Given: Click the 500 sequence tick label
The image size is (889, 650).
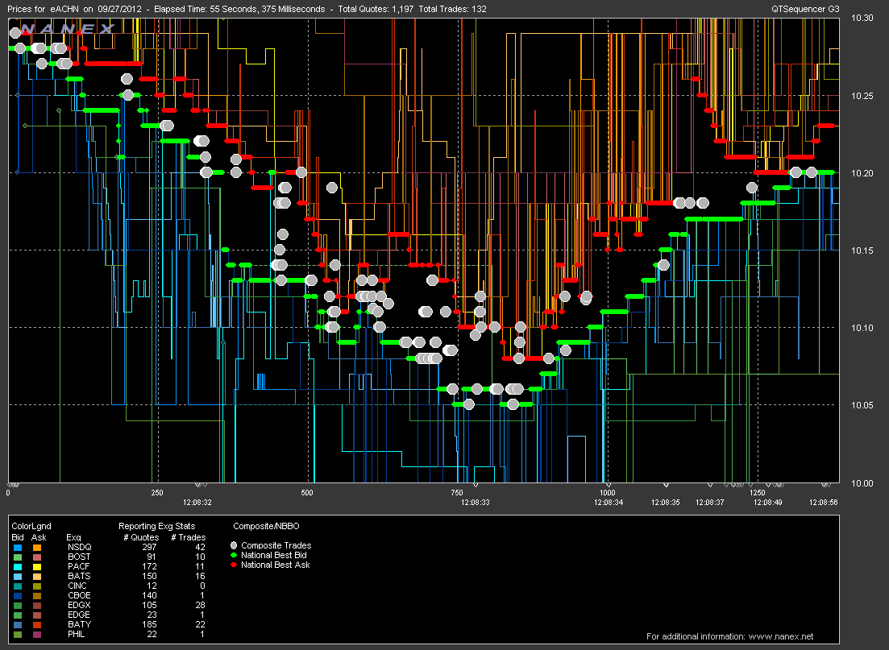Looking at the screenshot, I should coord(307,492).
